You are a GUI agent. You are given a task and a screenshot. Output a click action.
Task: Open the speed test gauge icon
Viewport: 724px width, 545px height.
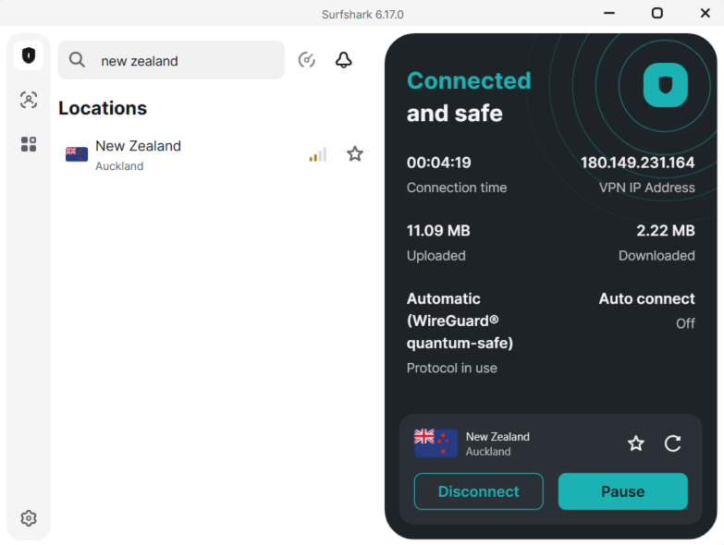[307, 60]
